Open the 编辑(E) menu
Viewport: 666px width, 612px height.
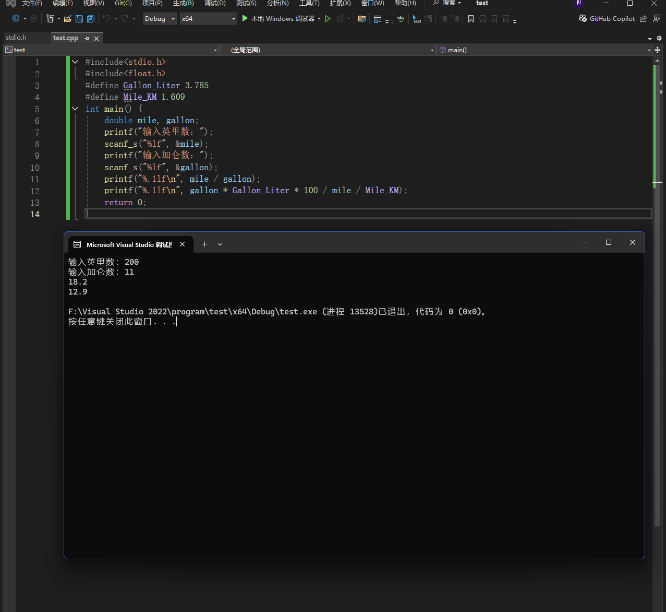63,3
